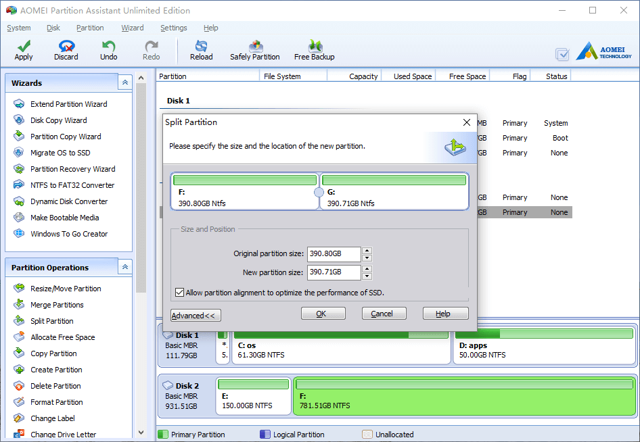640x442 pixels.
Task: Click the F: partition block in split preview
Action: [x=244, y=191]
